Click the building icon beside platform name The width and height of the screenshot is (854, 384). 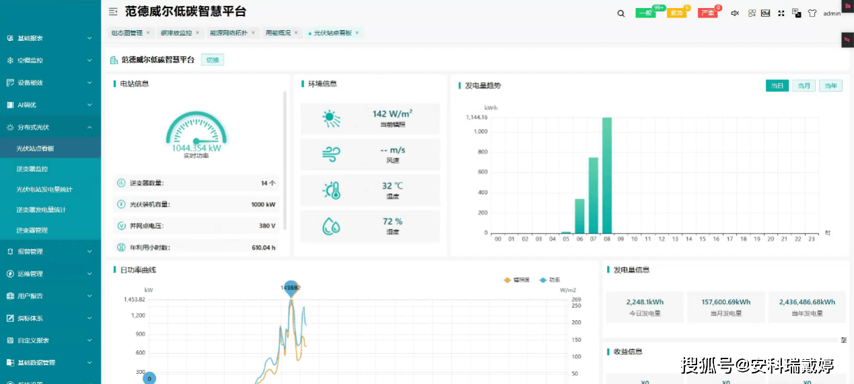[114, 60]
